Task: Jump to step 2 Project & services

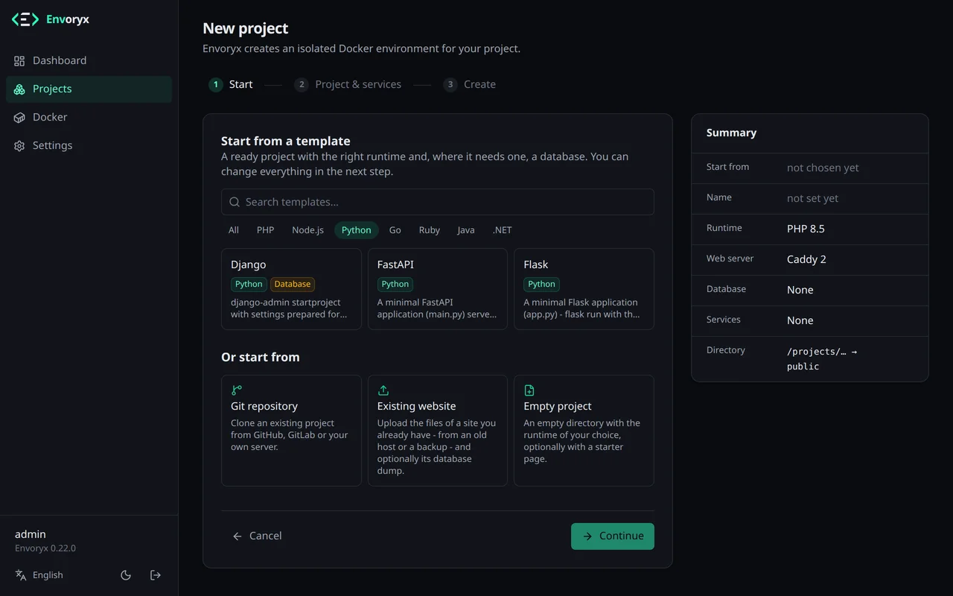Action: click(x=348, y=85)
